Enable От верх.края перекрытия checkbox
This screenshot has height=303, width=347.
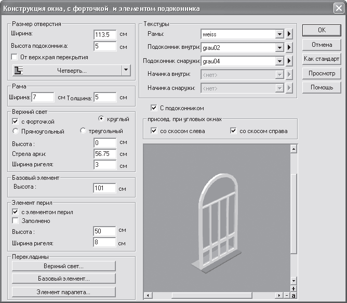[15, 57]
